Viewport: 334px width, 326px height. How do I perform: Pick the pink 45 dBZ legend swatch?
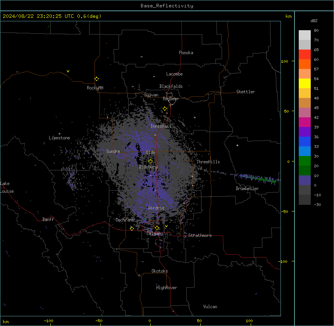click(x=305, y=112)
